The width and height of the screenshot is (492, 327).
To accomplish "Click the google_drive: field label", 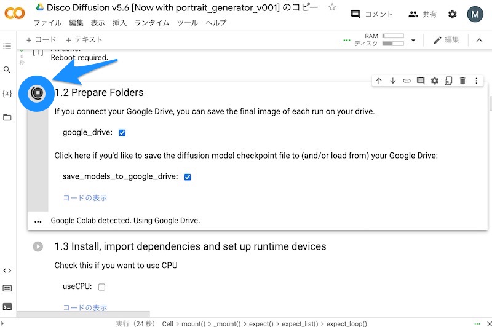I will pos(87,132).
